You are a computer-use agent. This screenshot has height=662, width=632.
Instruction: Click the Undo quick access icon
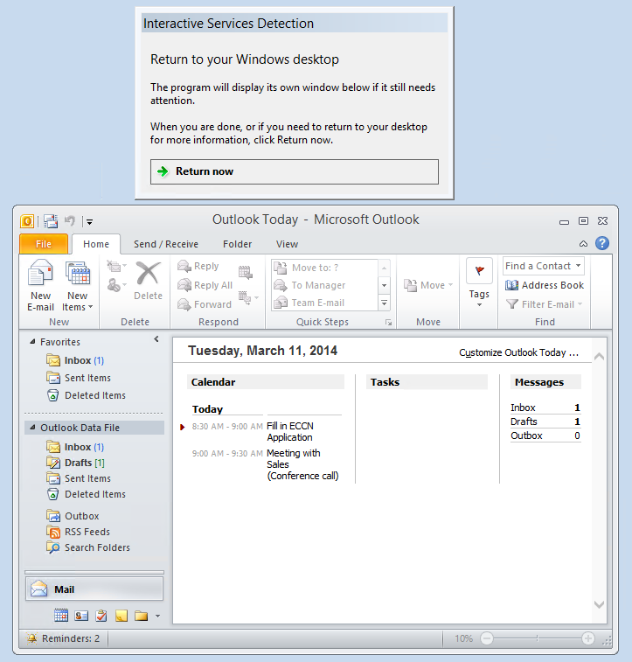[x=70, y=220]
